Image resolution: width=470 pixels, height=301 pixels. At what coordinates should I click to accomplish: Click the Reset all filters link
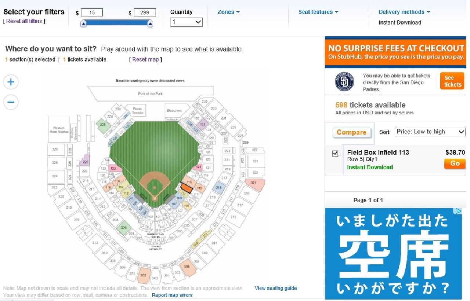pos(24,21)
